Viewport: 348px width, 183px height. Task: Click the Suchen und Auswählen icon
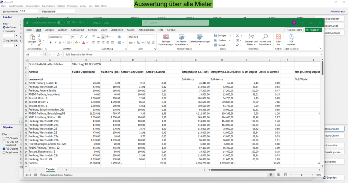tap(265, 37)
